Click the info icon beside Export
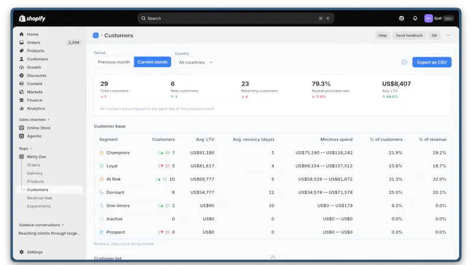The width and height of the screenshot is (472, 265). point(404,62)
